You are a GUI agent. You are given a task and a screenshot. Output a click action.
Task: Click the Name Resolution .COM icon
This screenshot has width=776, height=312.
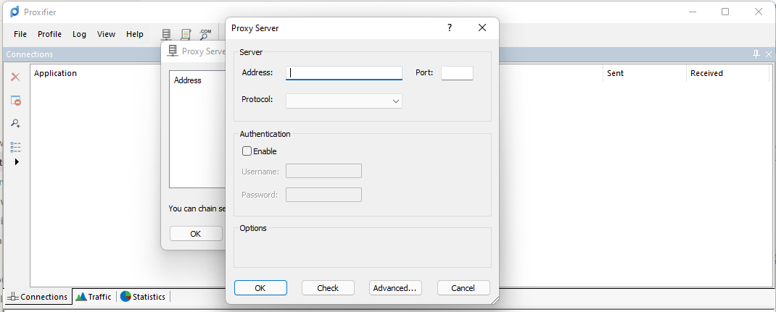tap(205, 34)
